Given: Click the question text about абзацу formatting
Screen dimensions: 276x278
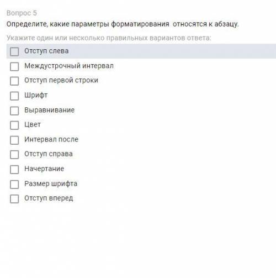Looking at the screenshot, I should tap(123, 24).
